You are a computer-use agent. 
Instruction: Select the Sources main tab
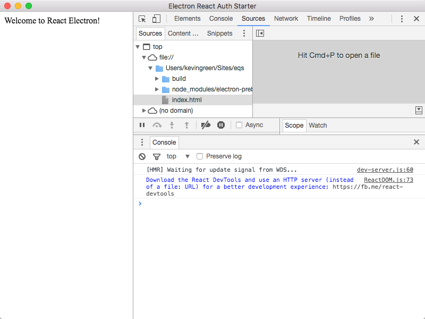click(x=253, y=19)
